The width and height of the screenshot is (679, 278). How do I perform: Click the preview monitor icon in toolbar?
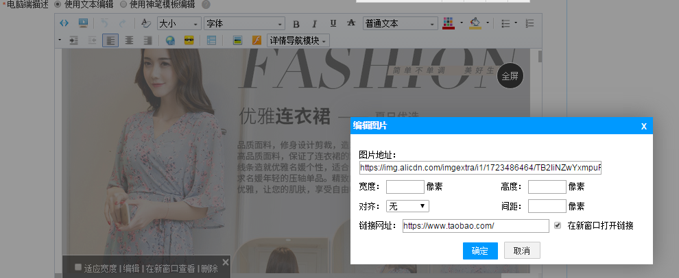pyautogui.click(x=83, y=23)
